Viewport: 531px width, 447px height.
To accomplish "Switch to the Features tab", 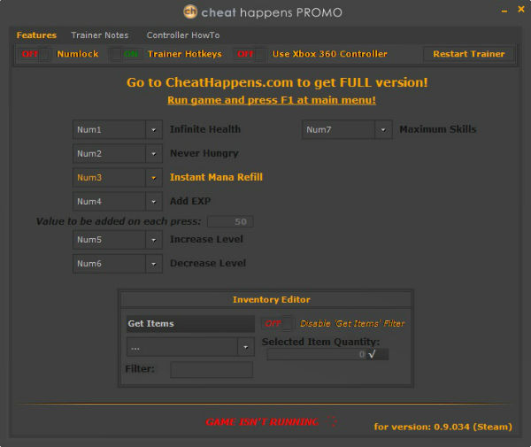I will [36, 35].
